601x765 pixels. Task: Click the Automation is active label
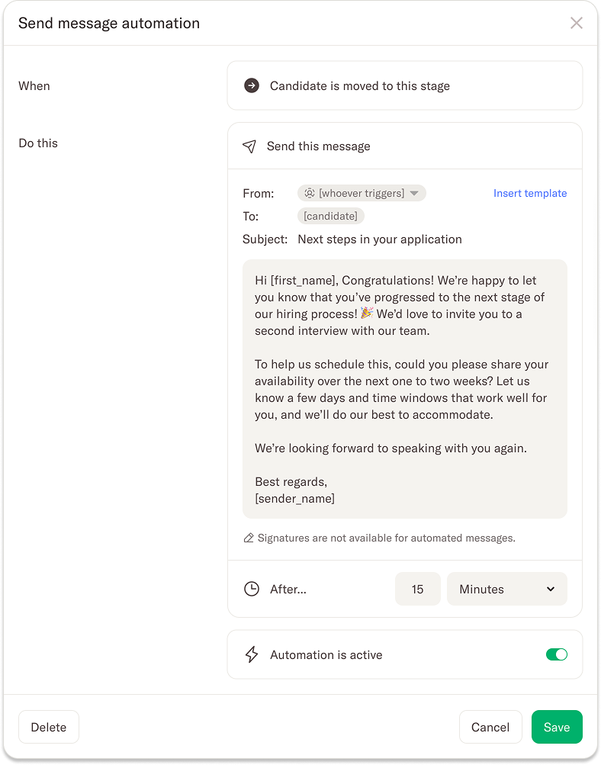tap(326, 654)
